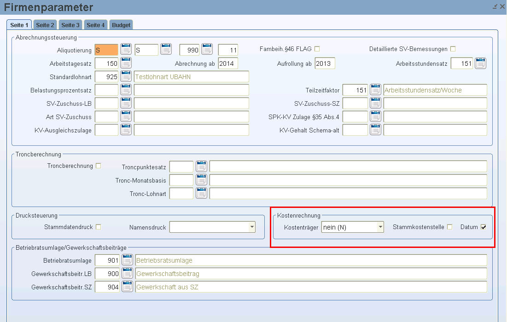Minimize the Firmenparameter panel
The height and width of the screenshot is (322, 507).
coord(495,6)
